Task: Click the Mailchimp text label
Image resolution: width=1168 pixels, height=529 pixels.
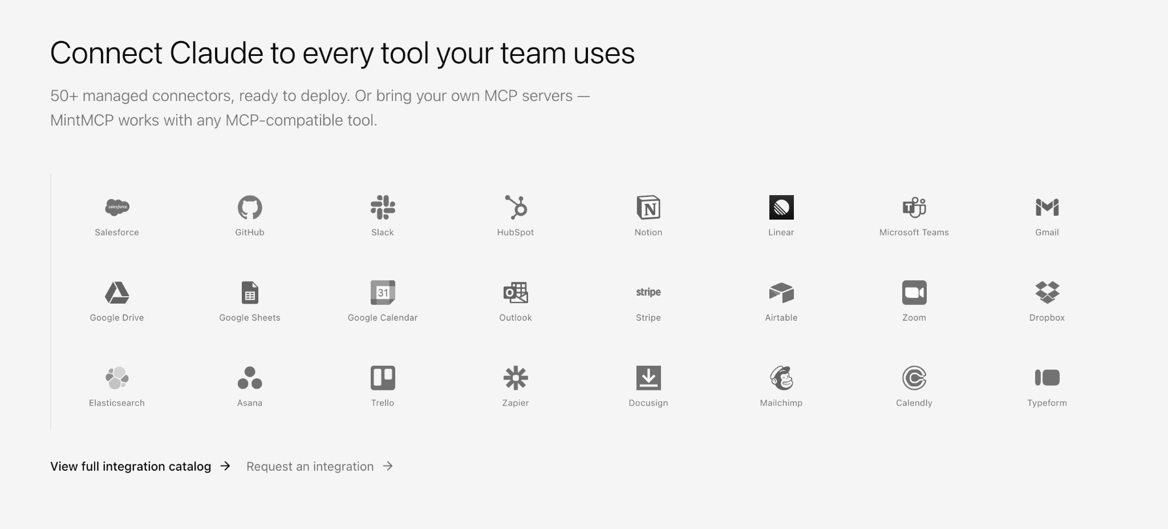Action: (x=781, y=403)
